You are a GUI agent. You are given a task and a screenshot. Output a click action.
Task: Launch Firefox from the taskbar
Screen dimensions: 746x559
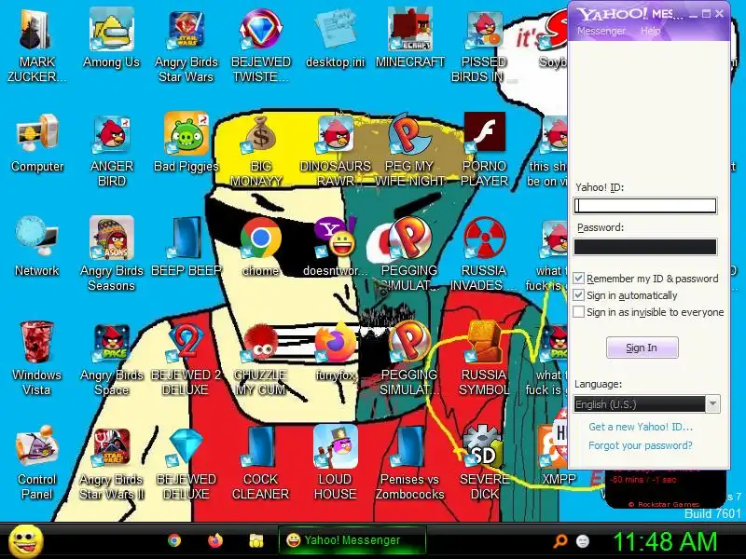[x=215, y=540]
